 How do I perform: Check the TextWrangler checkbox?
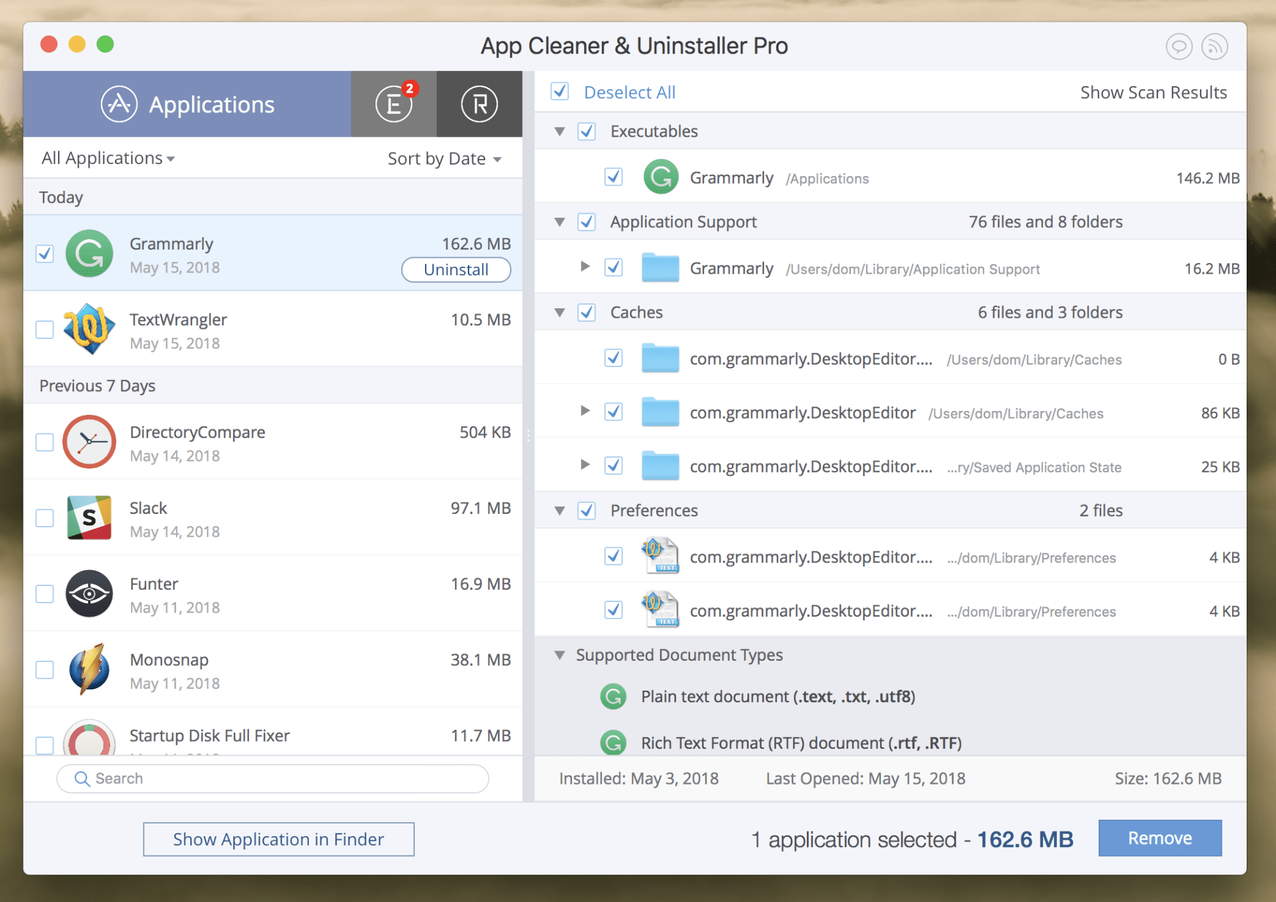click(45, 329)
